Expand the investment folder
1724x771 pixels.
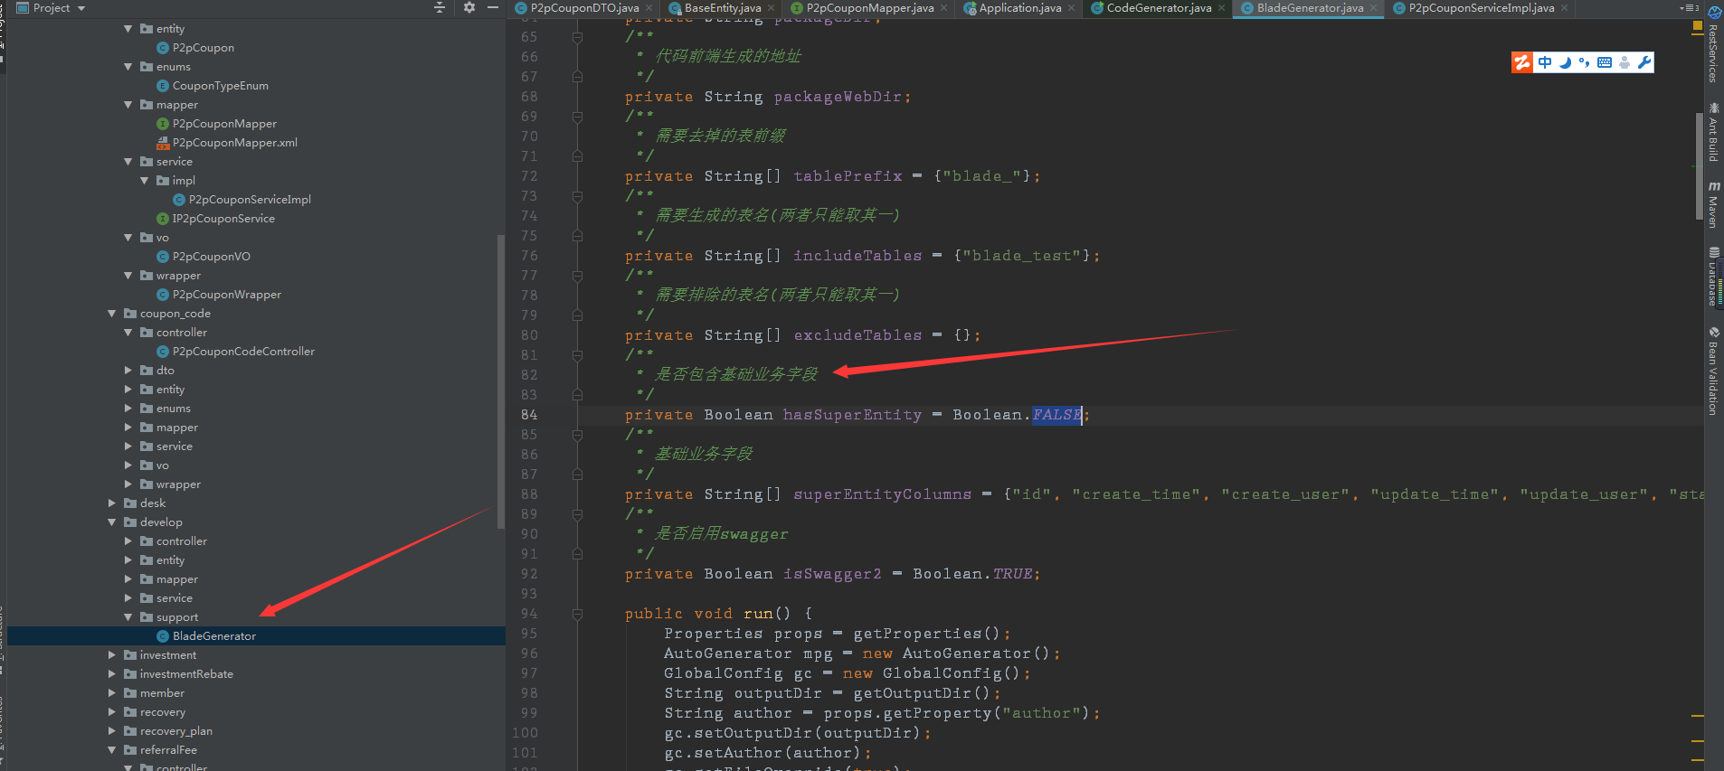tap(111, 655)
